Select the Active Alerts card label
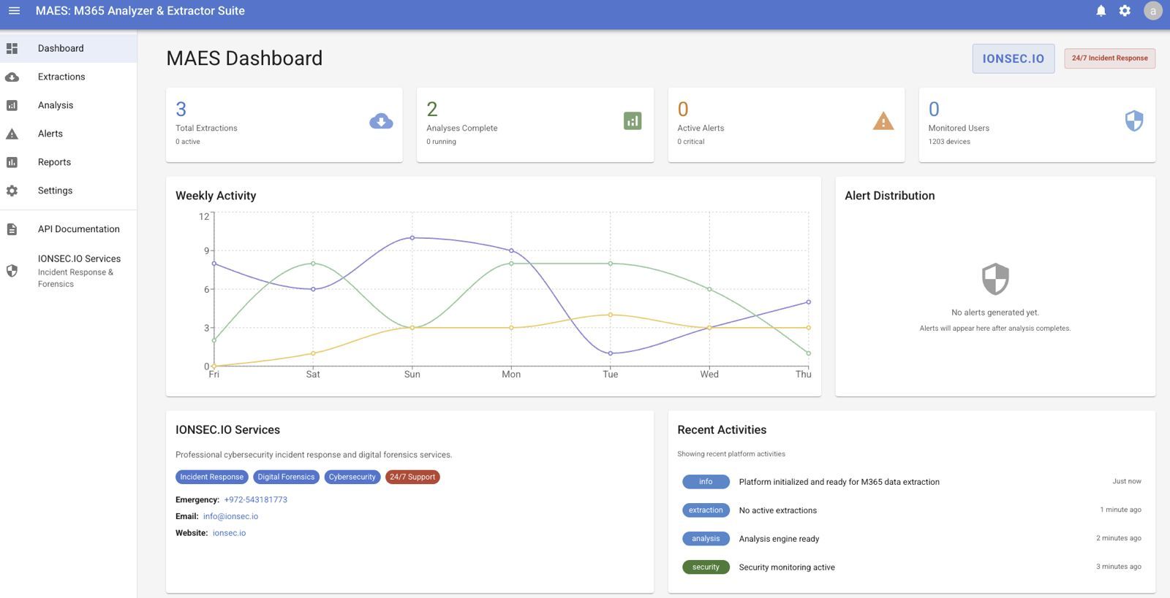1170x598 pixels. [701, 129]
